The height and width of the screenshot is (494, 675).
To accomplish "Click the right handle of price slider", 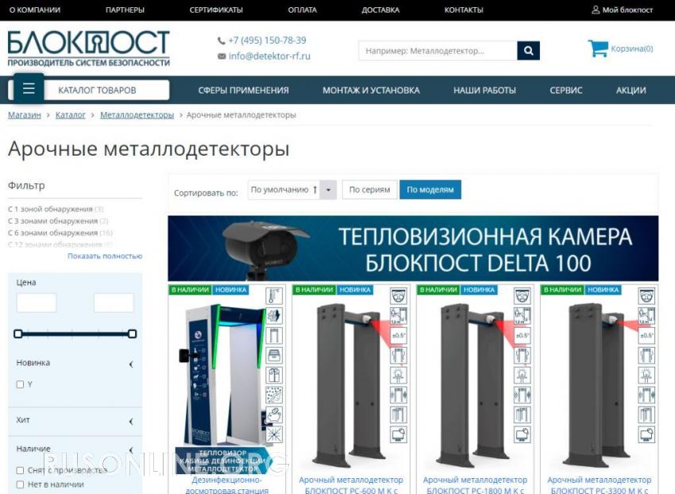I will click(132, 334).
